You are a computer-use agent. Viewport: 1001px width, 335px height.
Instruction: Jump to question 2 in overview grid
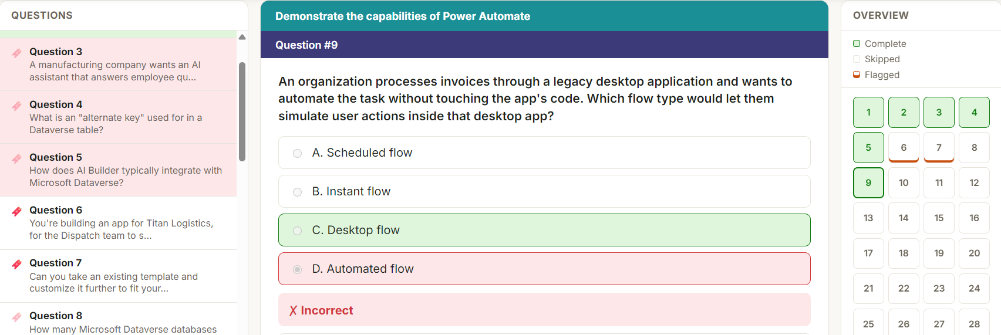coord(904,112)
